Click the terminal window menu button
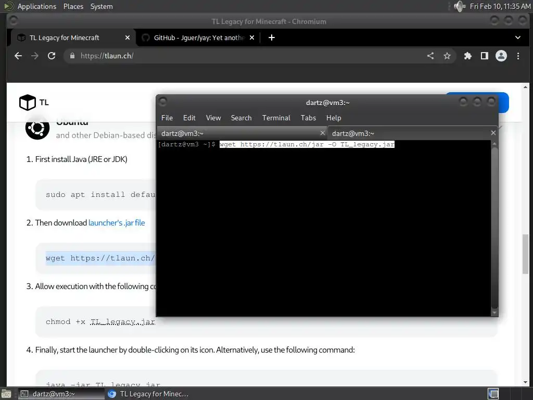The height and width of the screenshot is (400, 533). click(x=163, y=102)
